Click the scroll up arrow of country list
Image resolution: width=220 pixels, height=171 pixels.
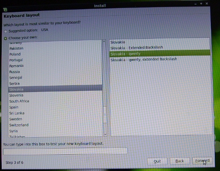104,41
